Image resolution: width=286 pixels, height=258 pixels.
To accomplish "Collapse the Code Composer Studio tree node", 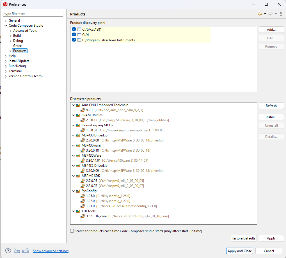I will pyautogui.click(x=6, y=26).
